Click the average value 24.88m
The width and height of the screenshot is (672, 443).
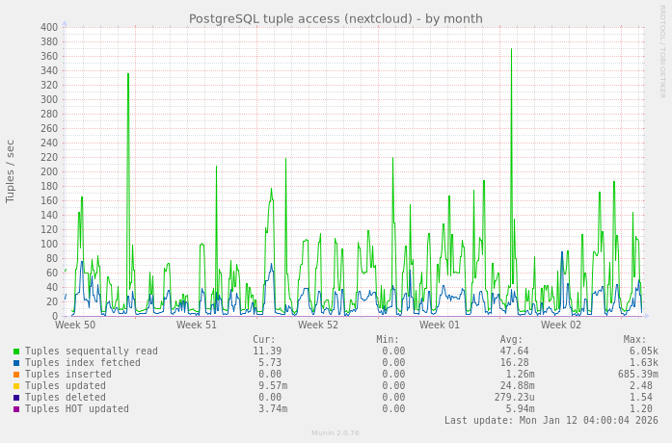pos(518,385)
